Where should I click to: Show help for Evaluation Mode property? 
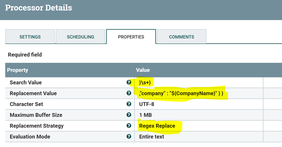(x=129, y=137)
